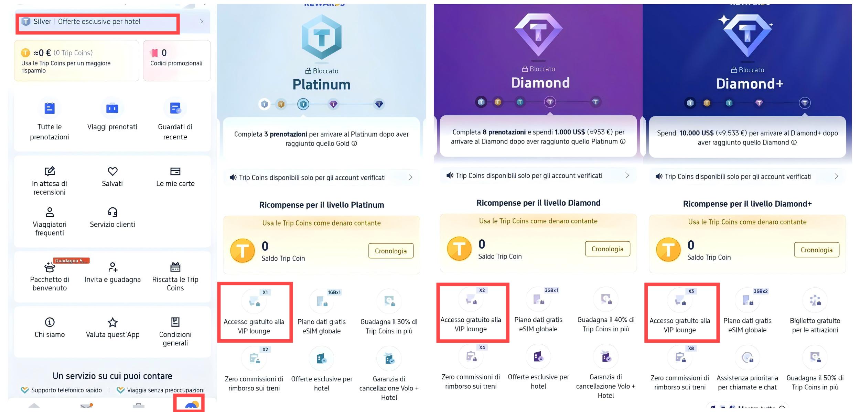Open Guardati di recente icon
This screenshot has width=860, height=412.
pyautogui.click(x=175, y=108)
